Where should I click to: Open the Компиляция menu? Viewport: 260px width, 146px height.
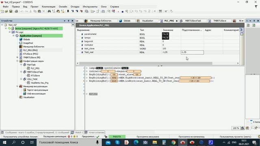pyautogui.click(x=49, y=6)
